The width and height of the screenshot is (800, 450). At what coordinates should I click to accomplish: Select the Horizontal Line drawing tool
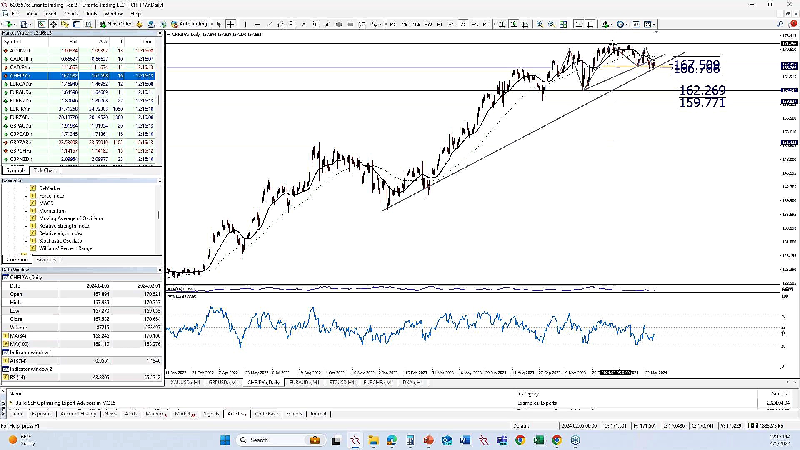click(x=257, y=24)
